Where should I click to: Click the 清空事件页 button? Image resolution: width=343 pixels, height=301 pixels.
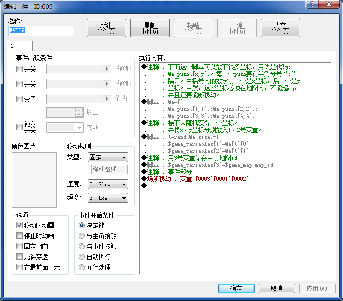pos(280,28)
